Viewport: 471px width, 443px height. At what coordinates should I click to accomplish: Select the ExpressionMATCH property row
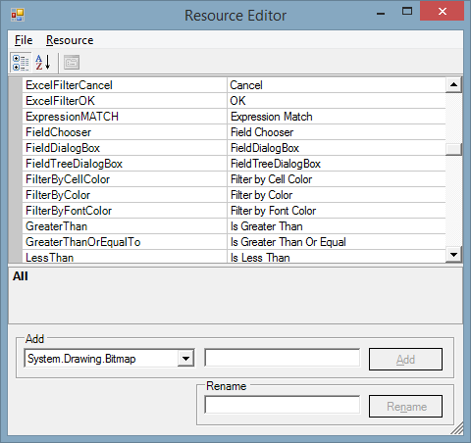[x=234, y=117]
